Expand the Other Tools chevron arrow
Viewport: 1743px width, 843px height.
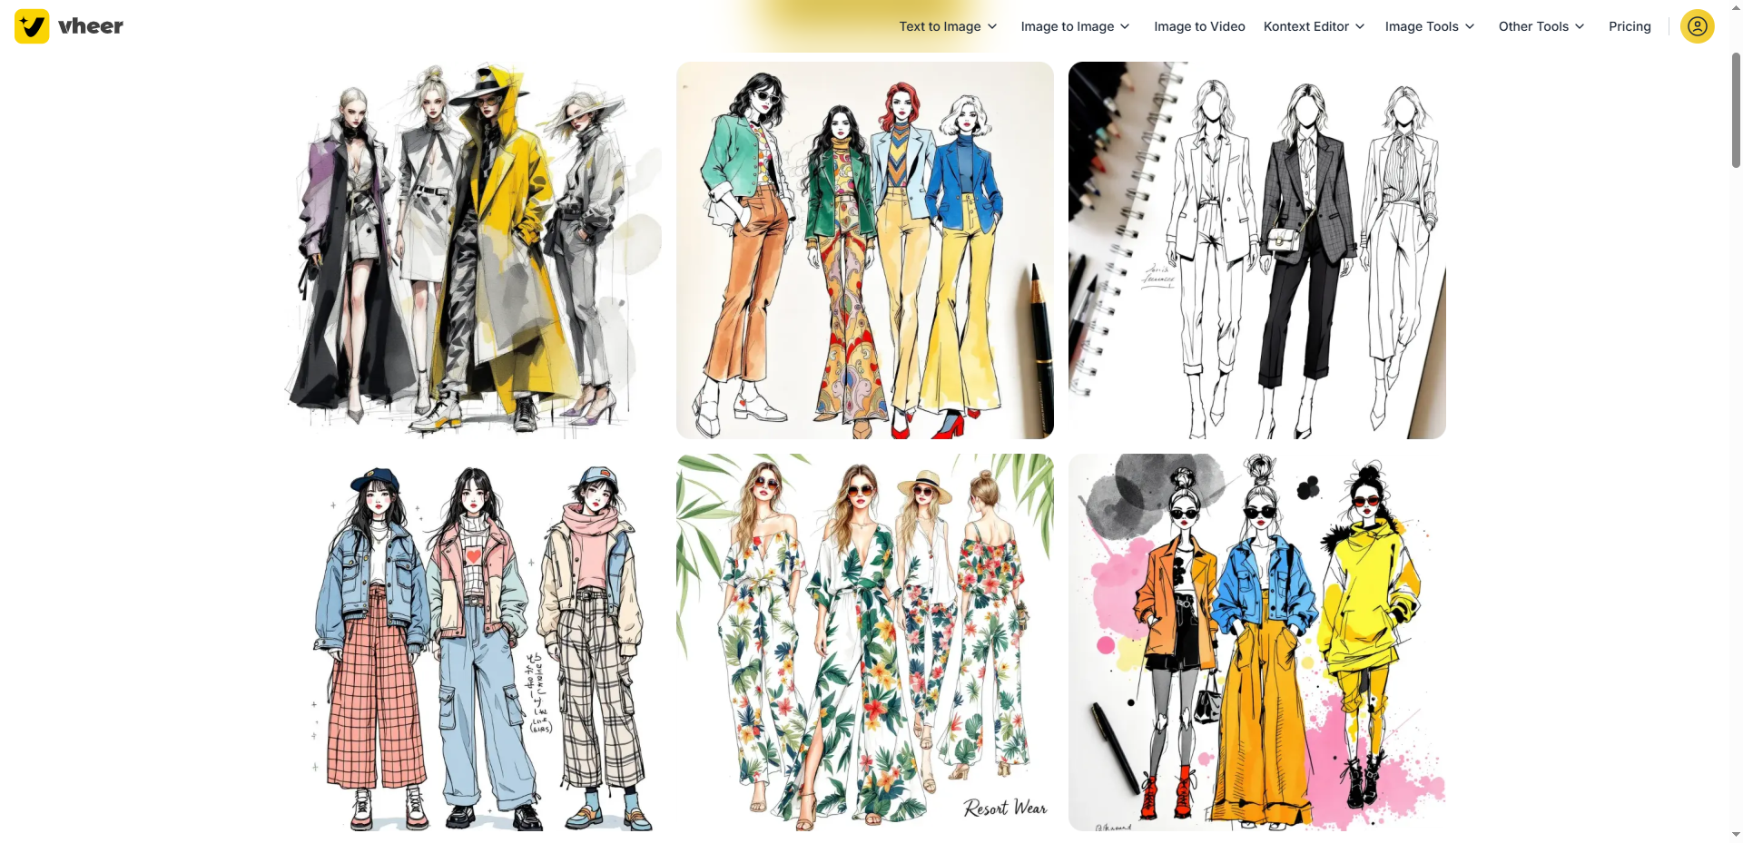pyautogui.click(x=1580, y=26)
